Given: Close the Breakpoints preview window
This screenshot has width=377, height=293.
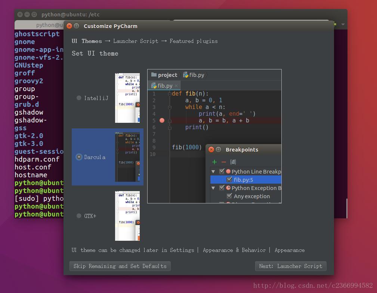Looking at the screenshot, I should [x=211, y=149].
